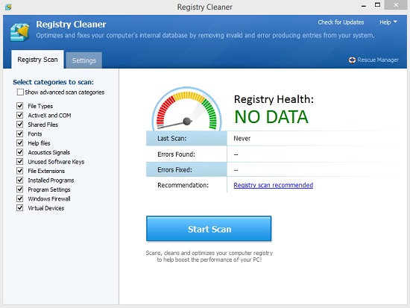Click the 'Select categories to scan' heading
Screen dimensions: 410x308
coord(54,82)
